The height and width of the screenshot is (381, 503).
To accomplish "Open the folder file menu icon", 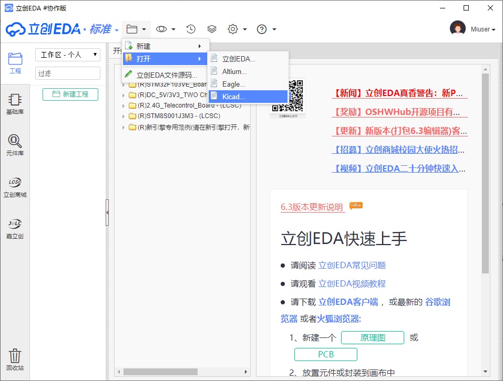I will point(132,29).
